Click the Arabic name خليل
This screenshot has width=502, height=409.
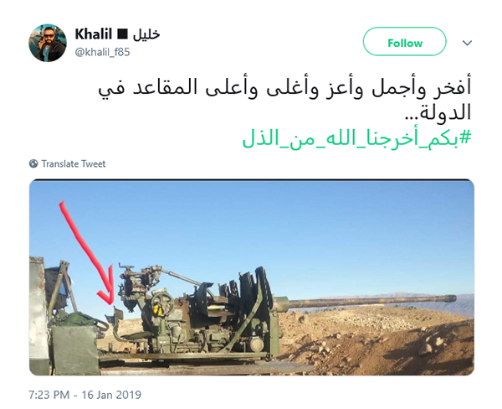coord(146,34)
